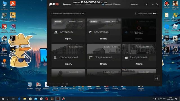Open Grand Theft Auto San Andreas shortcut
Screen dimensions: 180x101
(x=175, y=5)
